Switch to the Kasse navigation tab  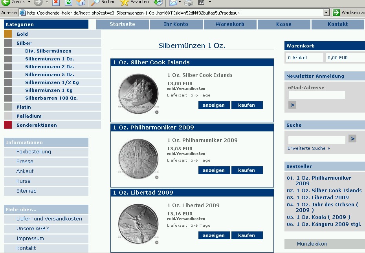point(284,24)
